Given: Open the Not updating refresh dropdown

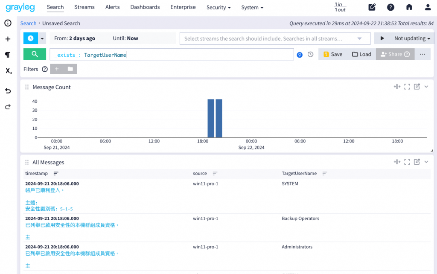Looking at the screenshot, I should click(412, 38).
